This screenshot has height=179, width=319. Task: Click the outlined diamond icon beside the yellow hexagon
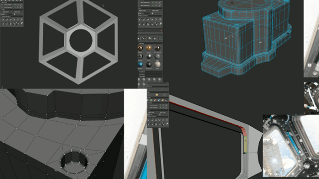click(164, 95)
